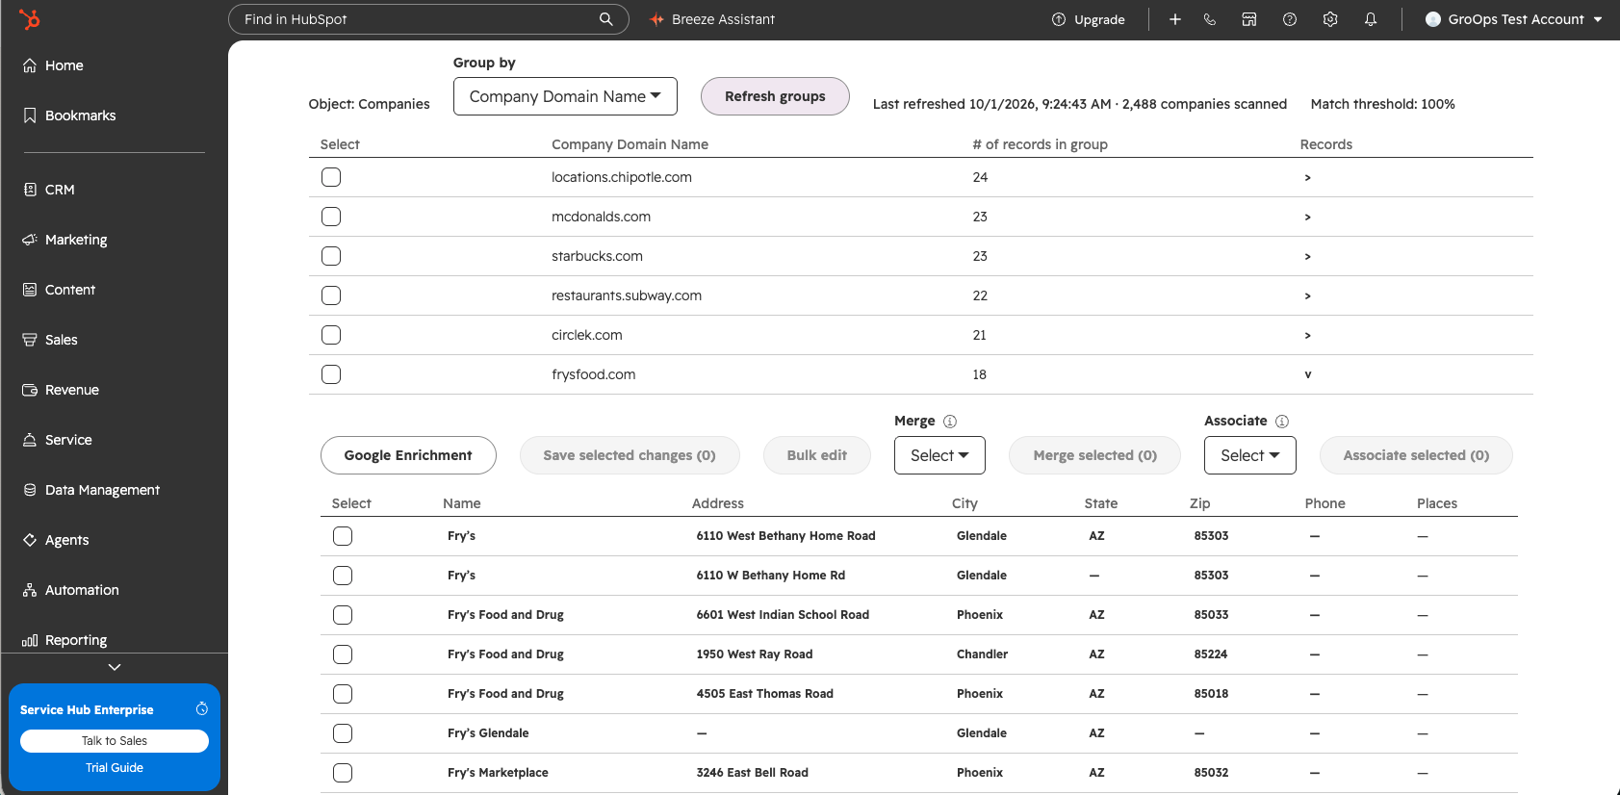1620x795 pixels.
Task: Open the settings gear icon
Action: point(1330,19)
